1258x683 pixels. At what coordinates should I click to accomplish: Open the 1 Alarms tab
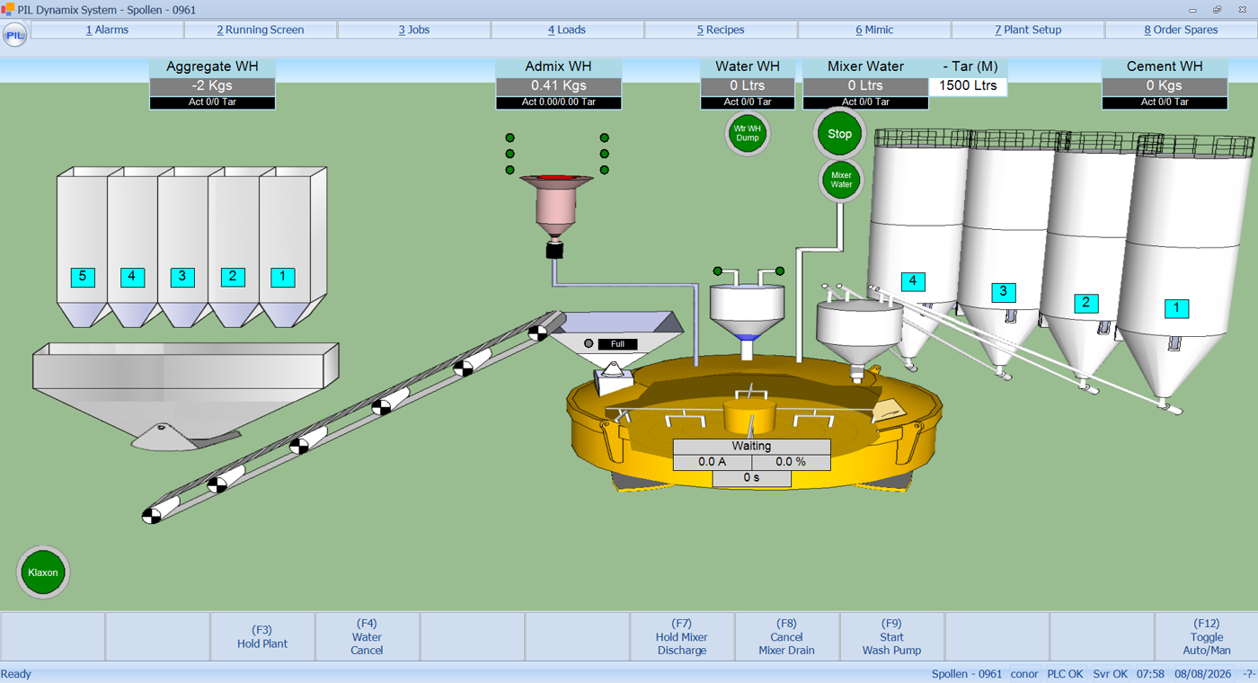pyautogui.click(x=107, y=30)
